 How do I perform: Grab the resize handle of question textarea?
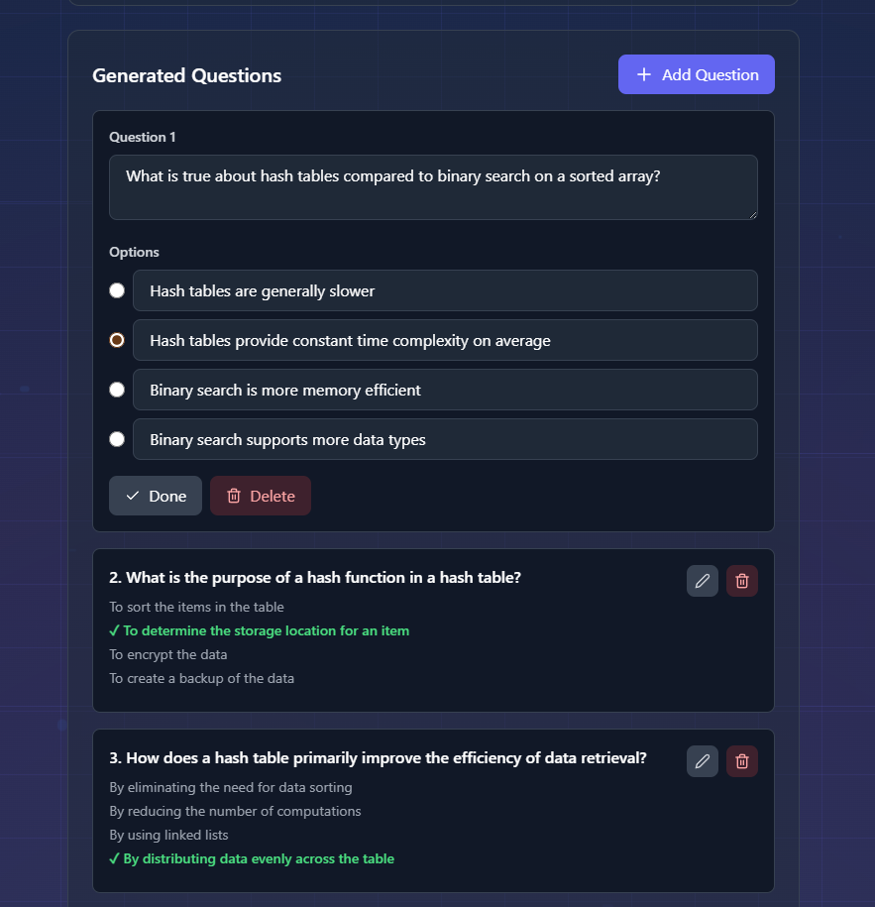[752, 214]
